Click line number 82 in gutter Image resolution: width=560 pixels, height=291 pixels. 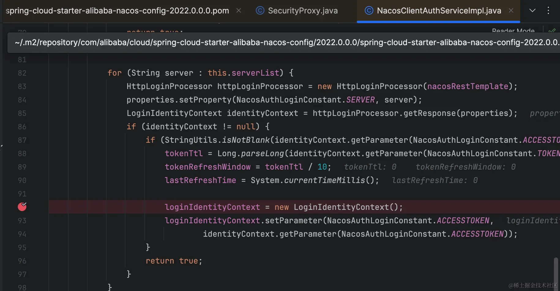tap(22, 73)
